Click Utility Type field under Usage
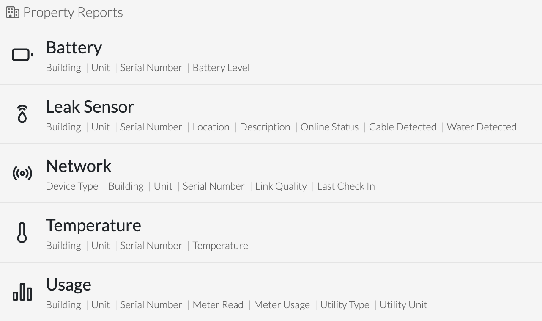Screen dimensions: 542x321 click(345, 305)
